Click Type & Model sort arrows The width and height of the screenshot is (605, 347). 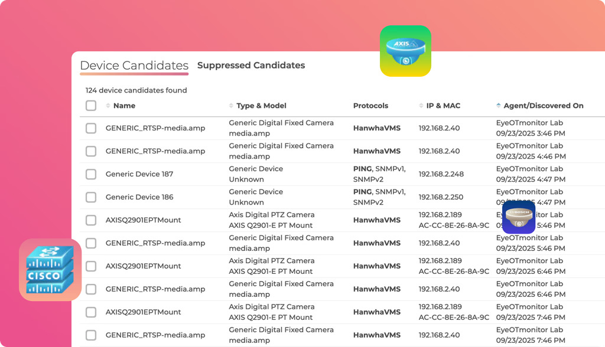point(231,106)
